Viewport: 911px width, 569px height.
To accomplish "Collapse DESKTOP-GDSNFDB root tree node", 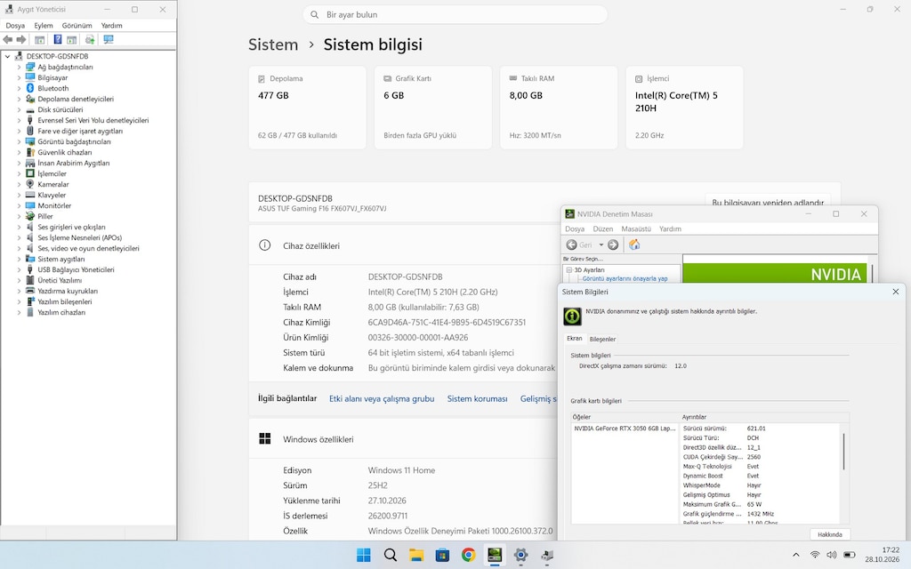I will (x=7, y=56).
